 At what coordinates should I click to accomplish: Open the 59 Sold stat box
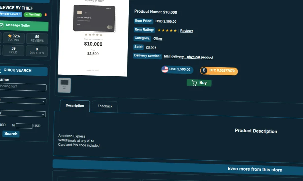(13, 50)
